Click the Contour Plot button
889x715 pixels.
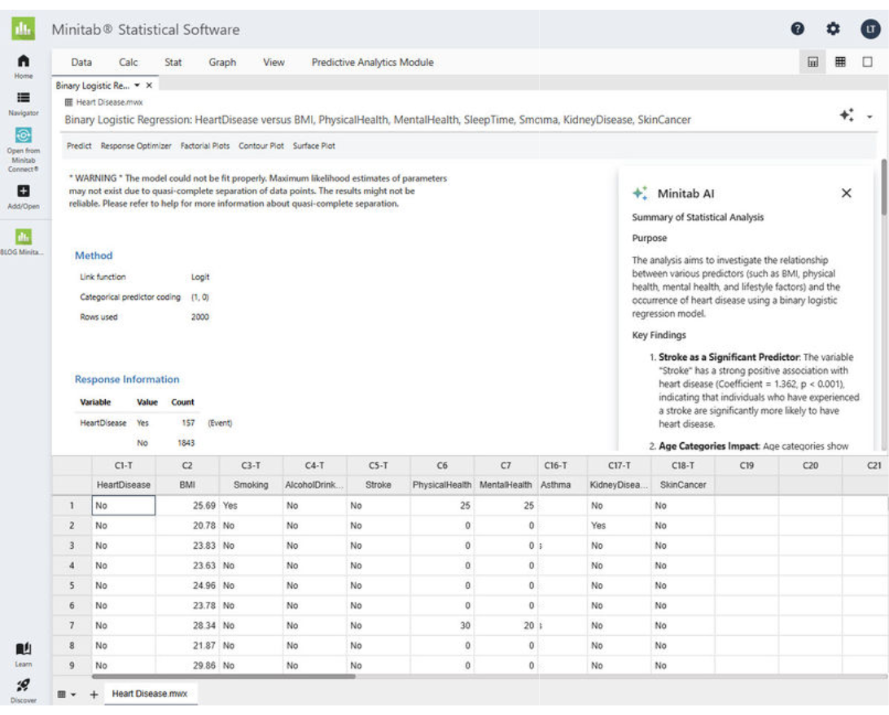pos(261,147)
